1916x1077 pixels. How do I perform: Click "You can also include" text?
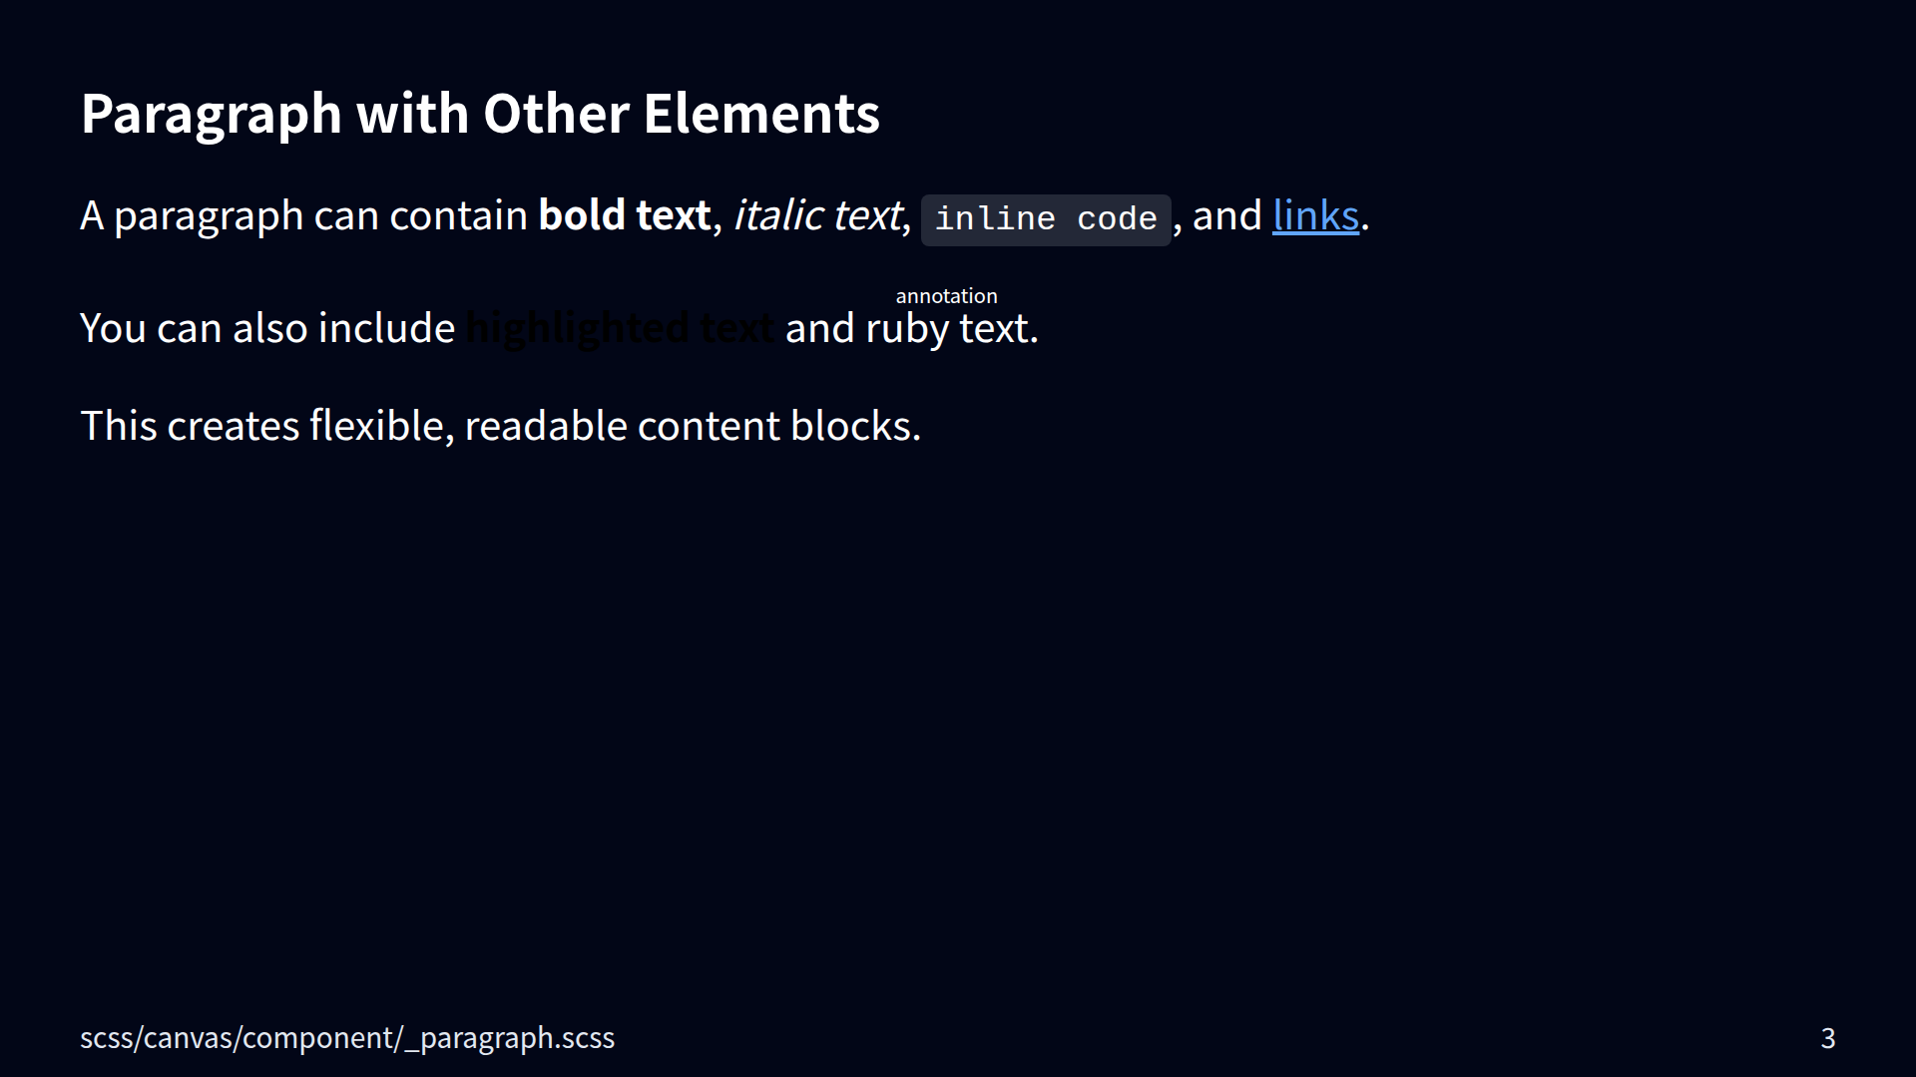(266, 329)
